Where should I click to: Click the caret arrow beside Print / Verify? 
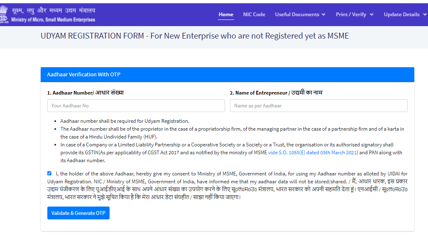click(372, 15)
